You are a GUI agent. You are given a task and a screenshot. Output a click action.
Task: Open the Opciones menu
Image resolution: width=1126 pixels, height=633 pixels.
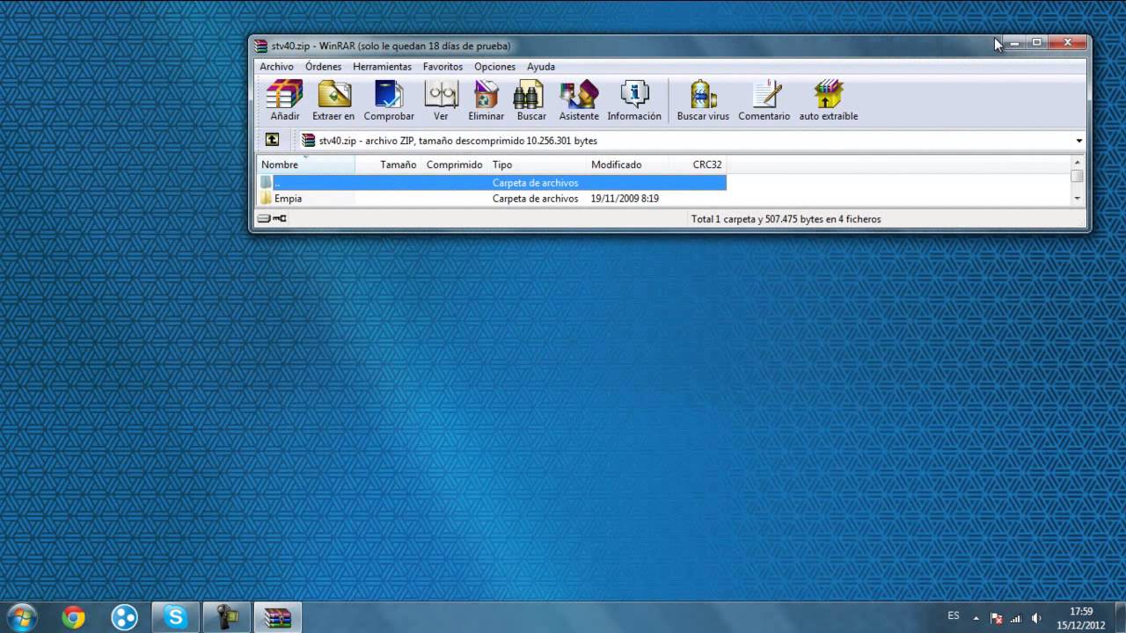(494, 67)
